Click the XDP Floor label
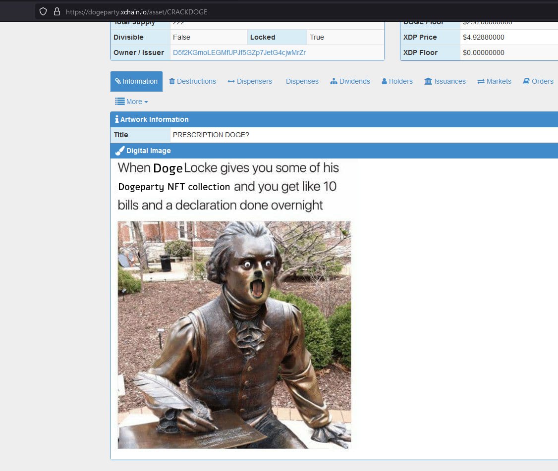Image resolution: width=558 pixels, height=471 pixels. coord(420,52)
